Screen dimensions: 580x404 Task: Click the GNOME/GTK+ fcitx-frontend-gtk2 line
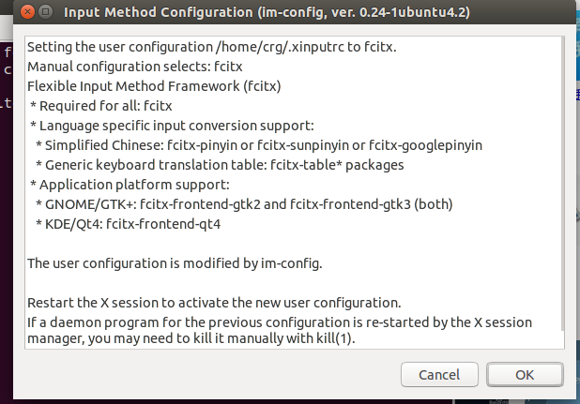pyautogui.click(x=244, y=203)
